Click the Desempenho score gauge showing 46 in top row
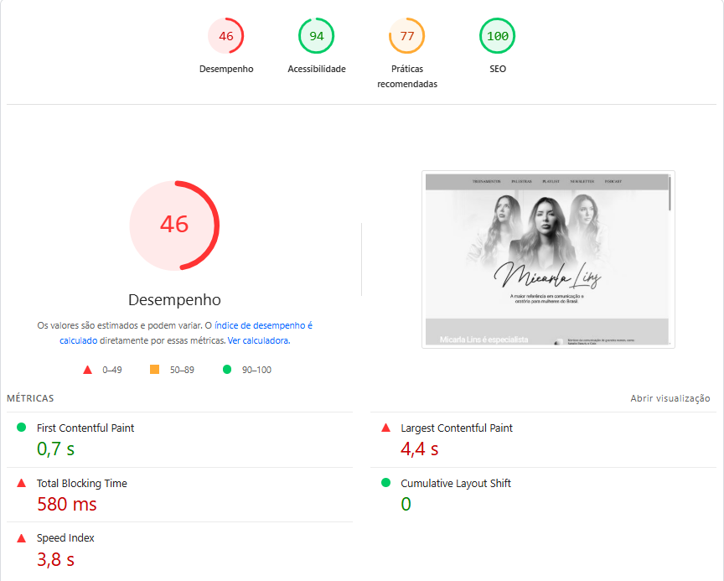Screen dimensions: 724x581 tap(225, 36)
